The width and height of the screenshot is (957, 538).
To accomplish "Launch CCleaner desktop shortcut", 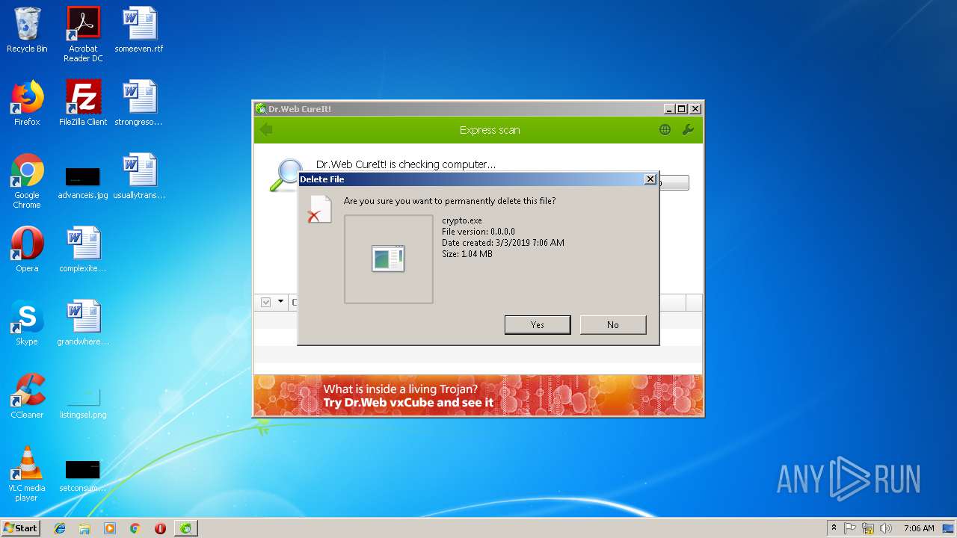I will pyautogui.click(x=27, y=396).
